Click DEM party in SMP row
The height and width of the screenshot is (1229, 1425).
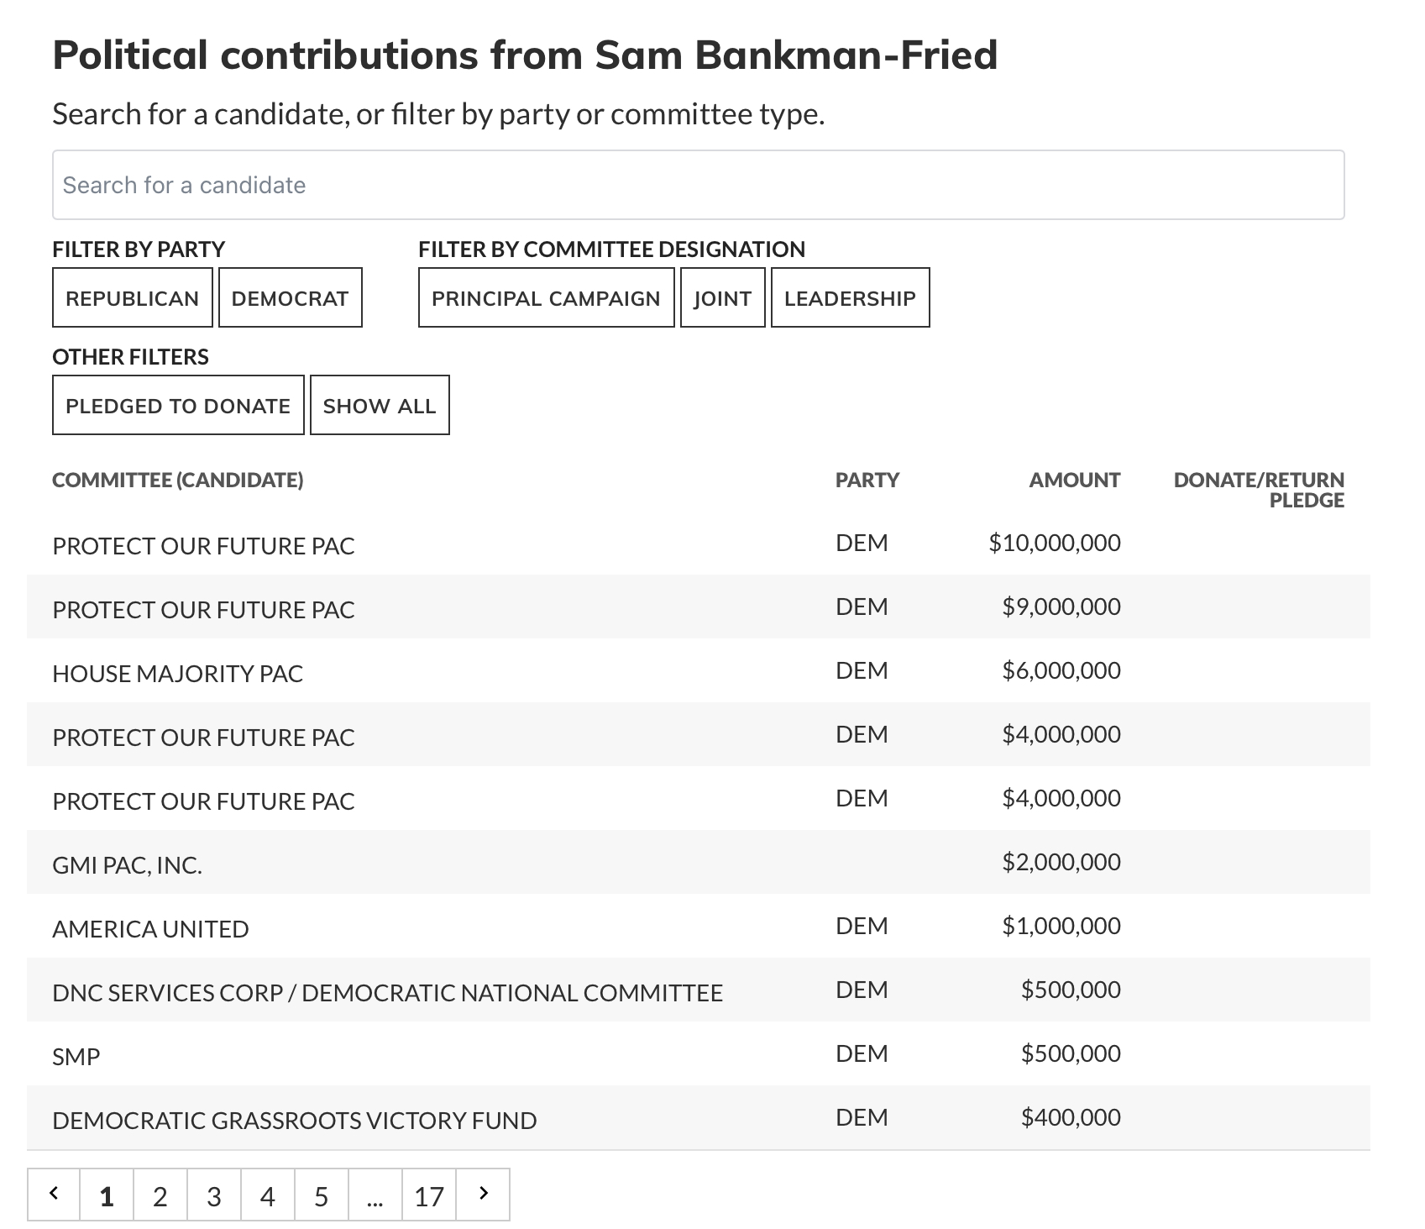pyautogui.click(x=862, y=1053)
